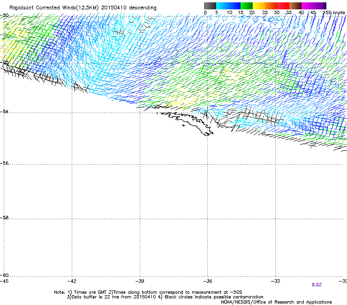Click the gray 0-5 knots legend segment
Viewport: 347px width, 305px height.
[x=210, y=6]
